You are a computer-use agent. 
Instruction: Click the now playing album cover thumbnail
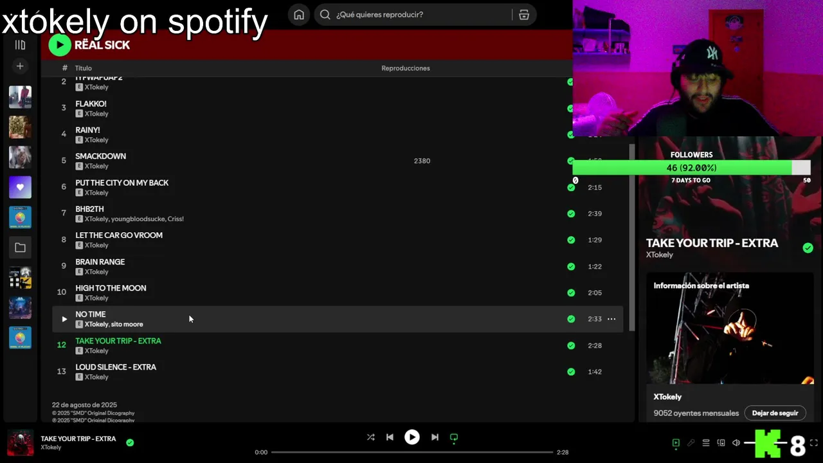tap(21, 442)
